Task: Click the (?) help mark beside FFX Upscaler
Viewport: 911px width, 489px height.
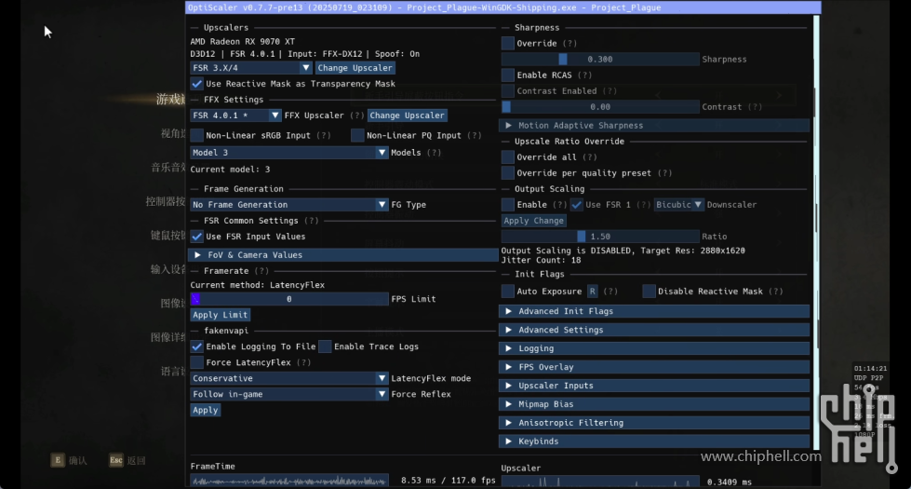Action: [357, 115]
